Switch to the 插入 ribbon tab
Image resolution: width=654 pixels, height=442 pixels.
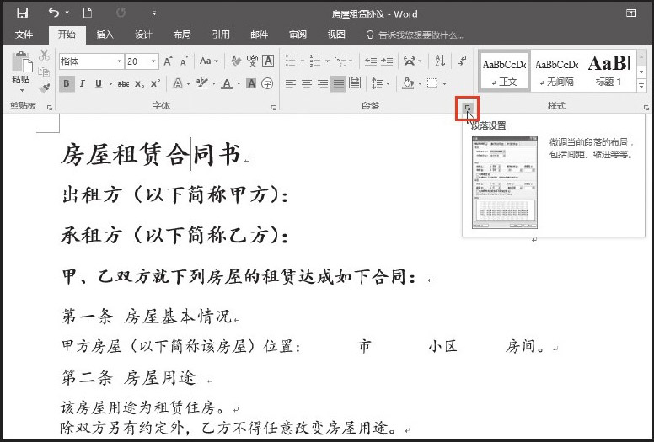[x=105, y=35]
